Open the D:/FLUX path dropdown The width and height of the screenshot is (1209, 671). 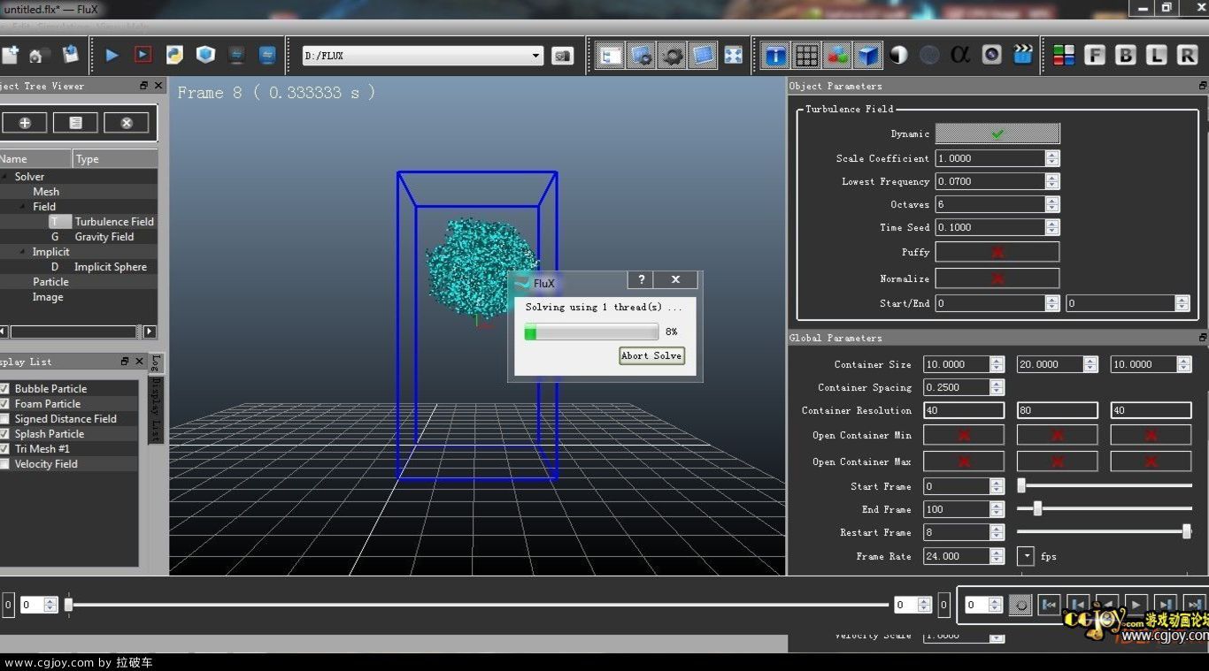(x=535, y=56)
